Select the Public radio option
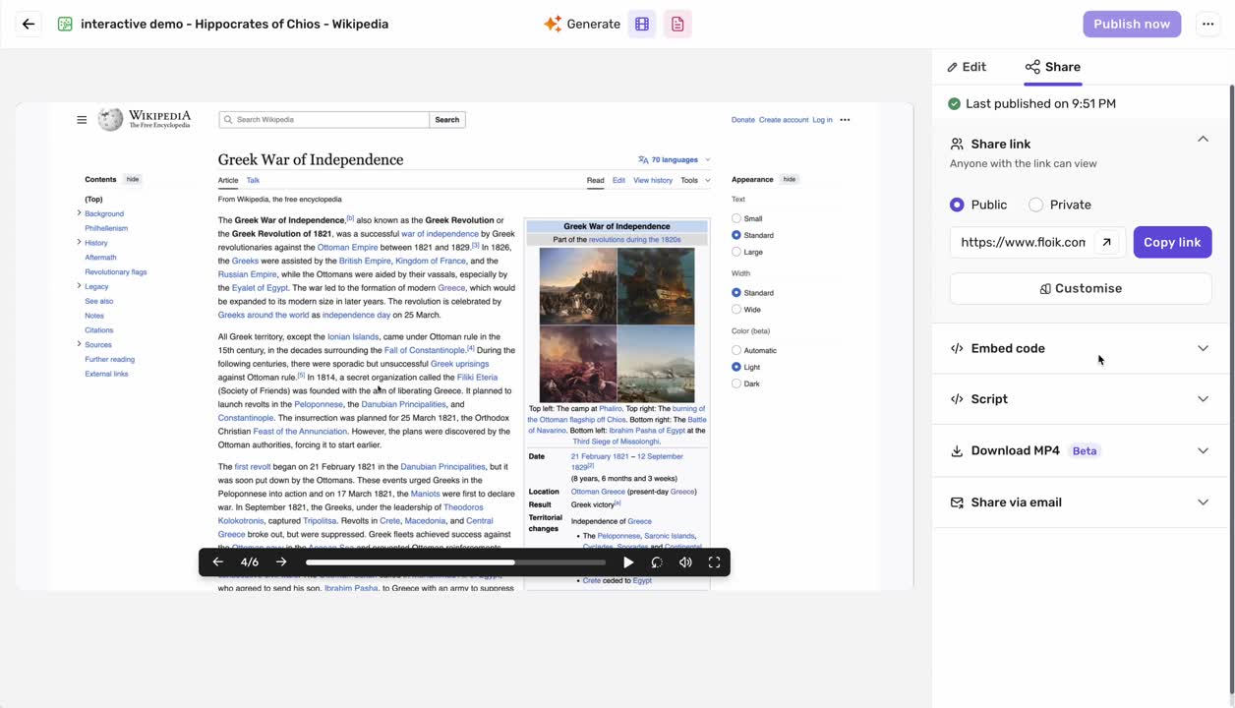1235x708 pixels. 957,205
